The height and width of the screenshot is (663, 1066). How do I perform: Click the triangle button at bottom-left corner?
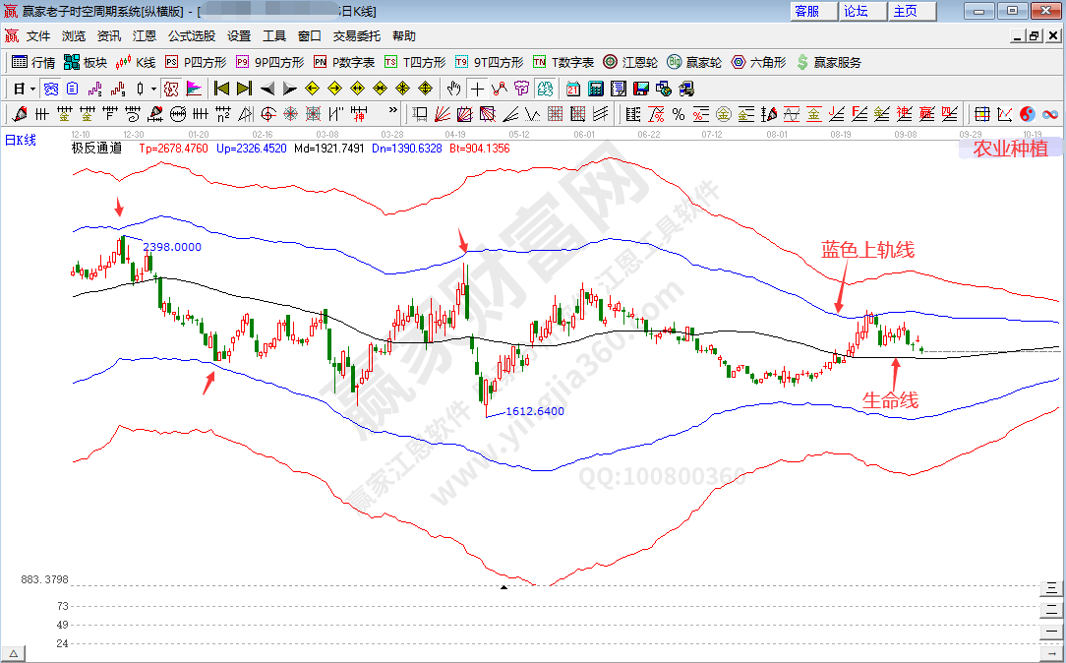14,653
